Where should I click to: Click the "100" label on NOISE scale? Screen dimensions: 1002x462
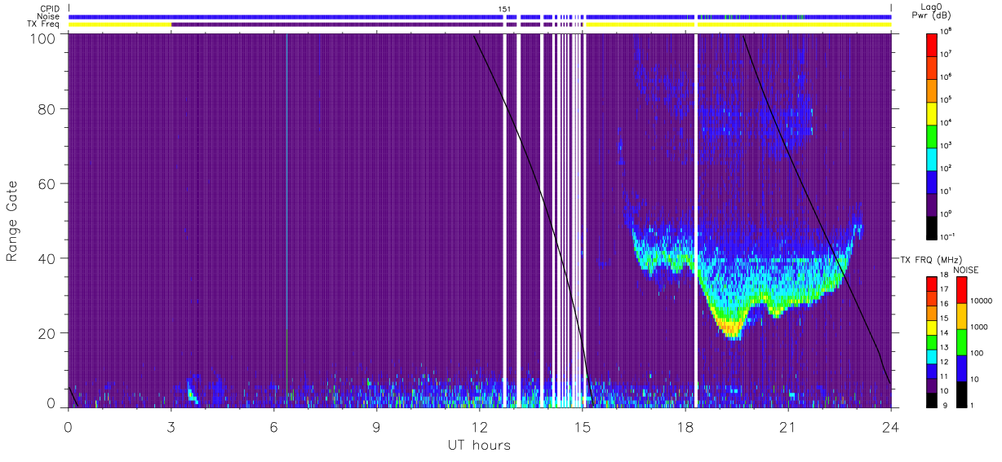(978, 354)
